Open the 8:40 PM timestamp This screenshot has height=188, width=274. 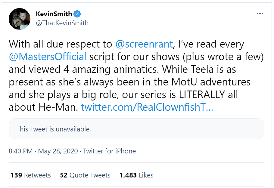tap(20, 151)
